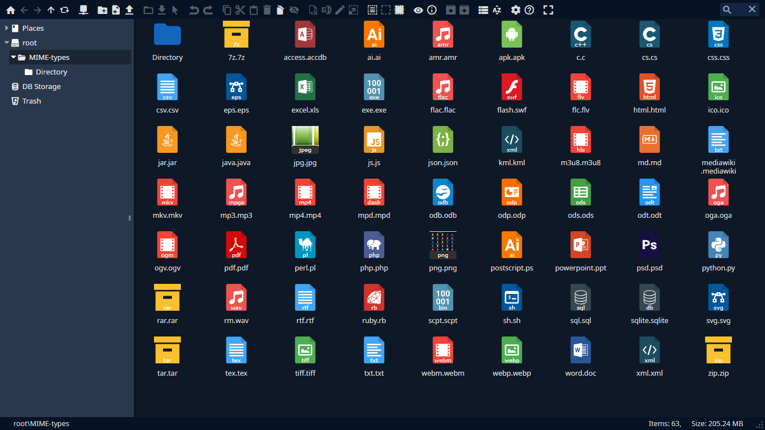
Task: Click the search input field
Action: click(x=739, y=10)
